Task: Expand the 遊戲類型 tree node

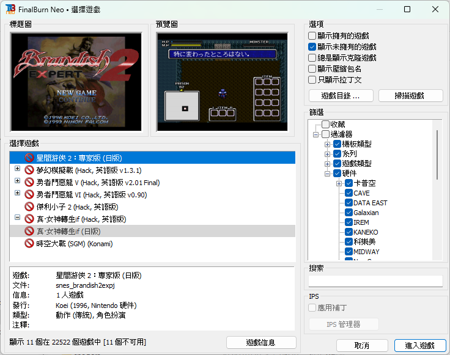Action: [327, 164]
